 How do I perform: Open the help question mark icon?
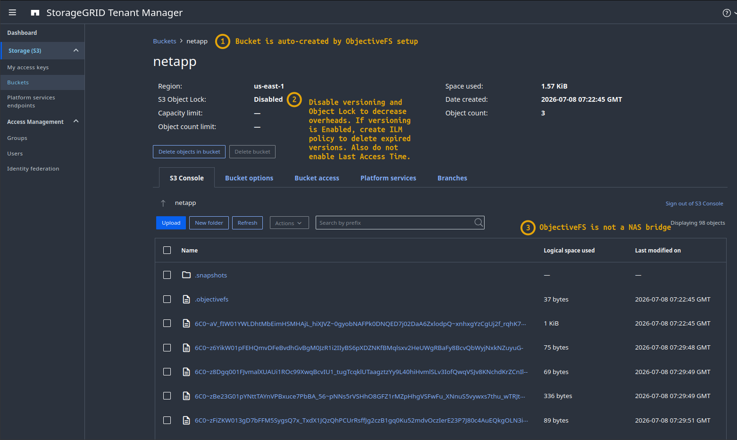coord(727,13)
